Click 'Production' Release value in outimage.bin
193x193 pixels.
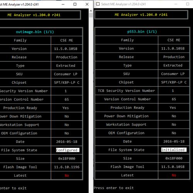67,57
